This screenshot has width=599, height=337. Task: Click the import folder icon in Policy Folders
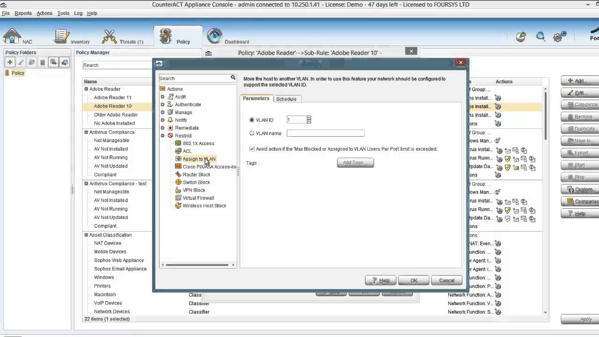(x=65, y=62)
